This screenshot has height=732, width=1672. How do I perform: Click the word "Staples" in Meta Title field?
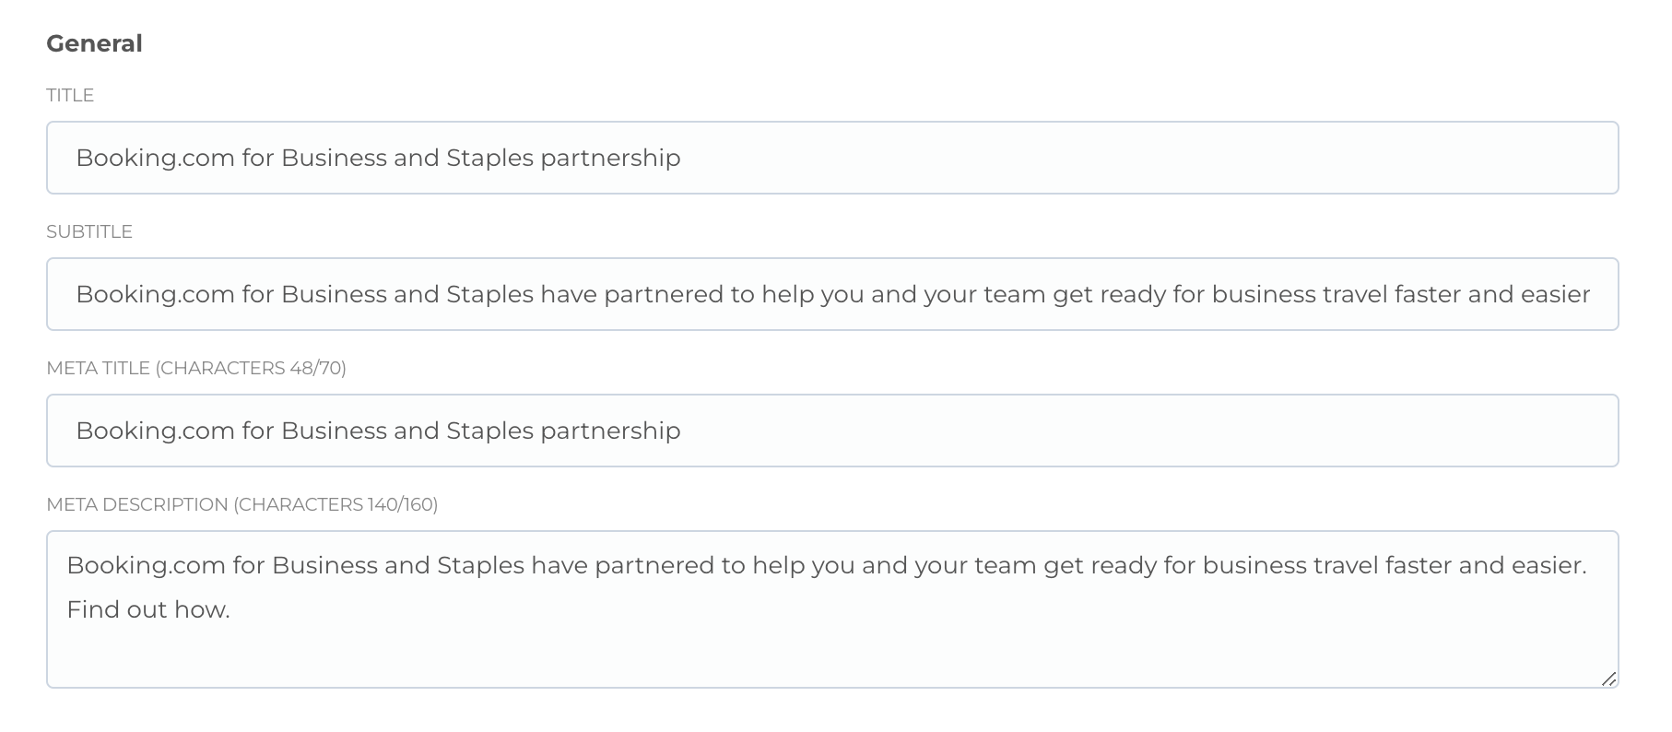(x=489, y=431)
